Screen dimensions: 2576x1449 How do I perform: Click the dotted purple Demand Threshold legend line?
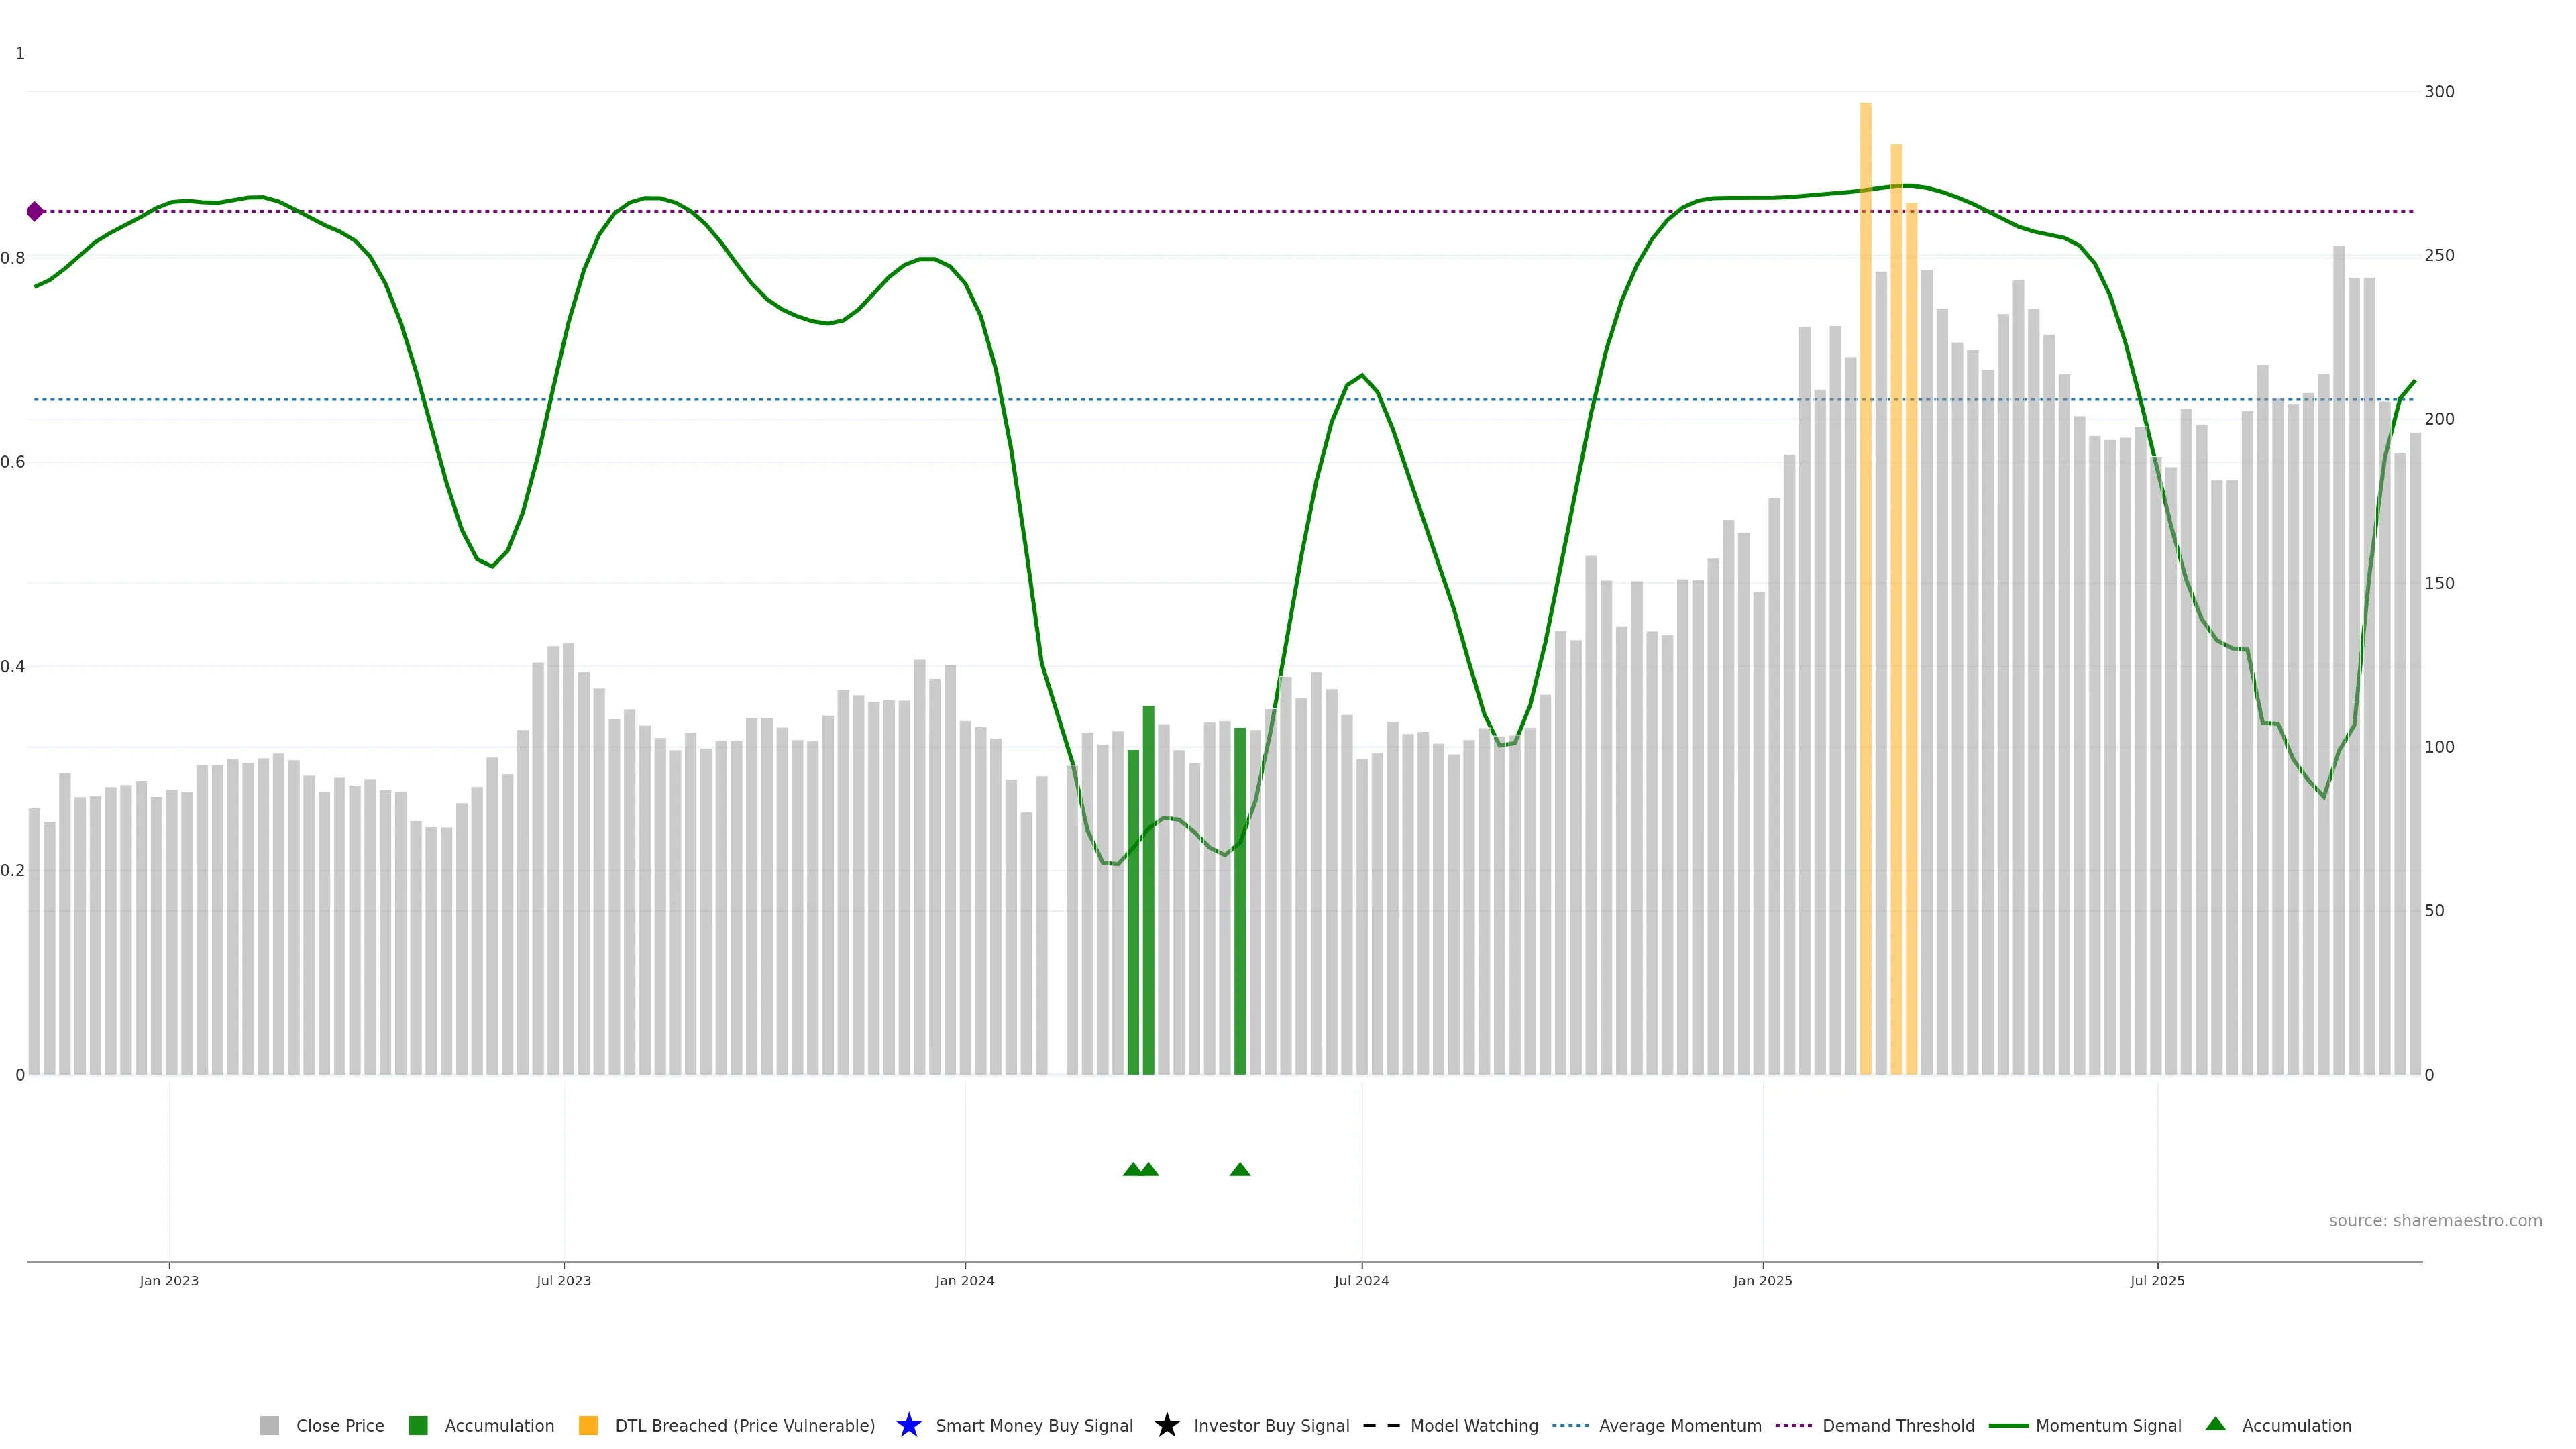1793,1425
